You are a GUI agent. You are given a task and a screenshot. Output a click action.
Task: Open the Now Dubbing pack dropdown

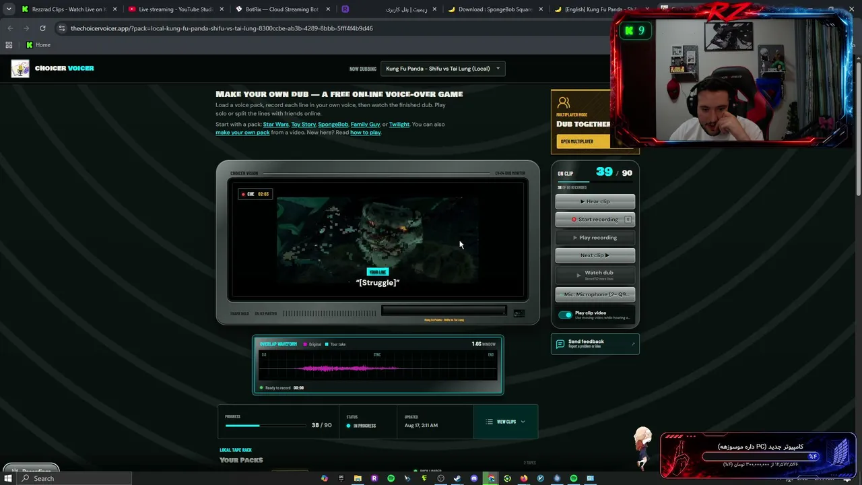click(x=442, y=69)
